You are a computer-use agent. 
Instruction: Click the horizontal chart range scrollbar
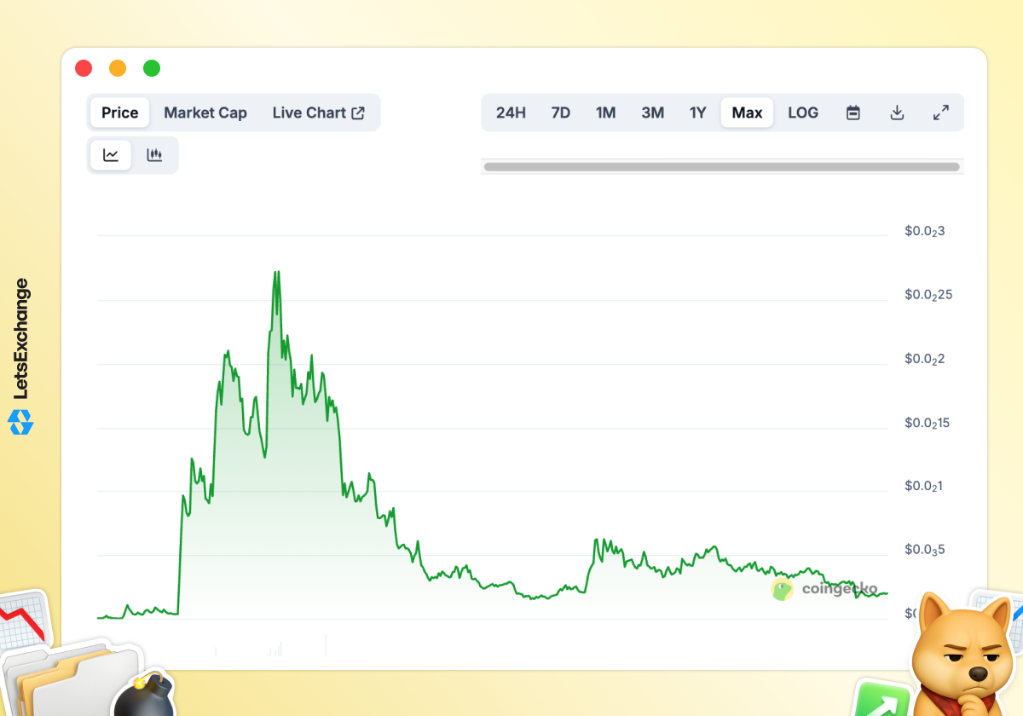tap(722, 167)
